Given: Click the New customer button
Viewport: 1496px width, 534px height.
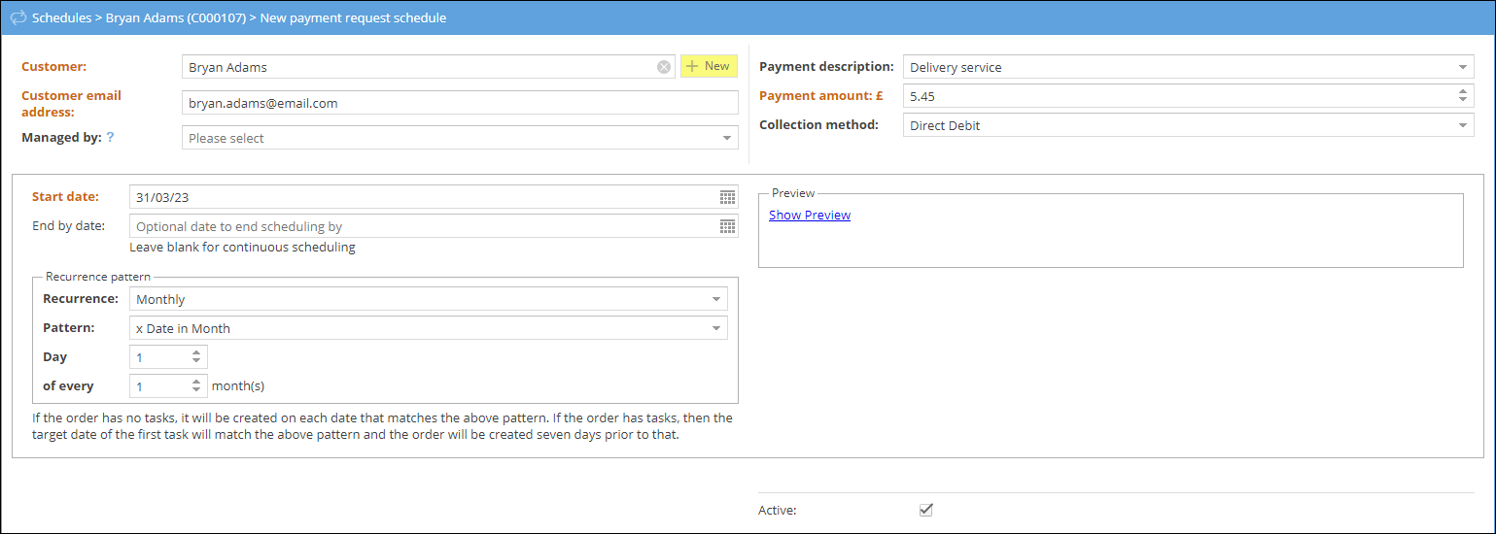Looking at the screenshot, I should tap(709, 66).
